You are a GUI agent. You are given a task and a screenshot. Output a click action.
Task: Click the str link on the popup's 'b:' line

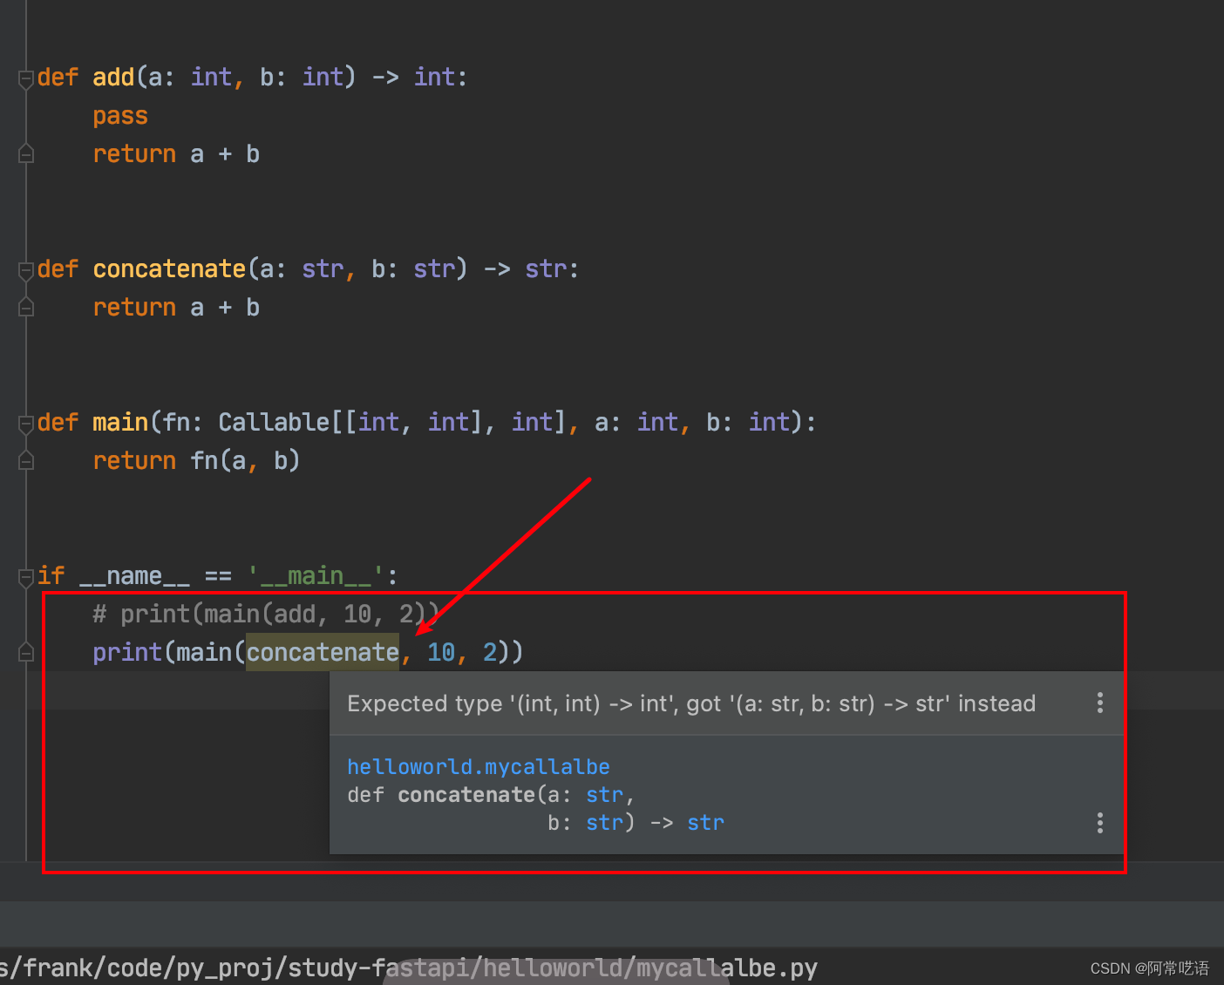[604, 823]
